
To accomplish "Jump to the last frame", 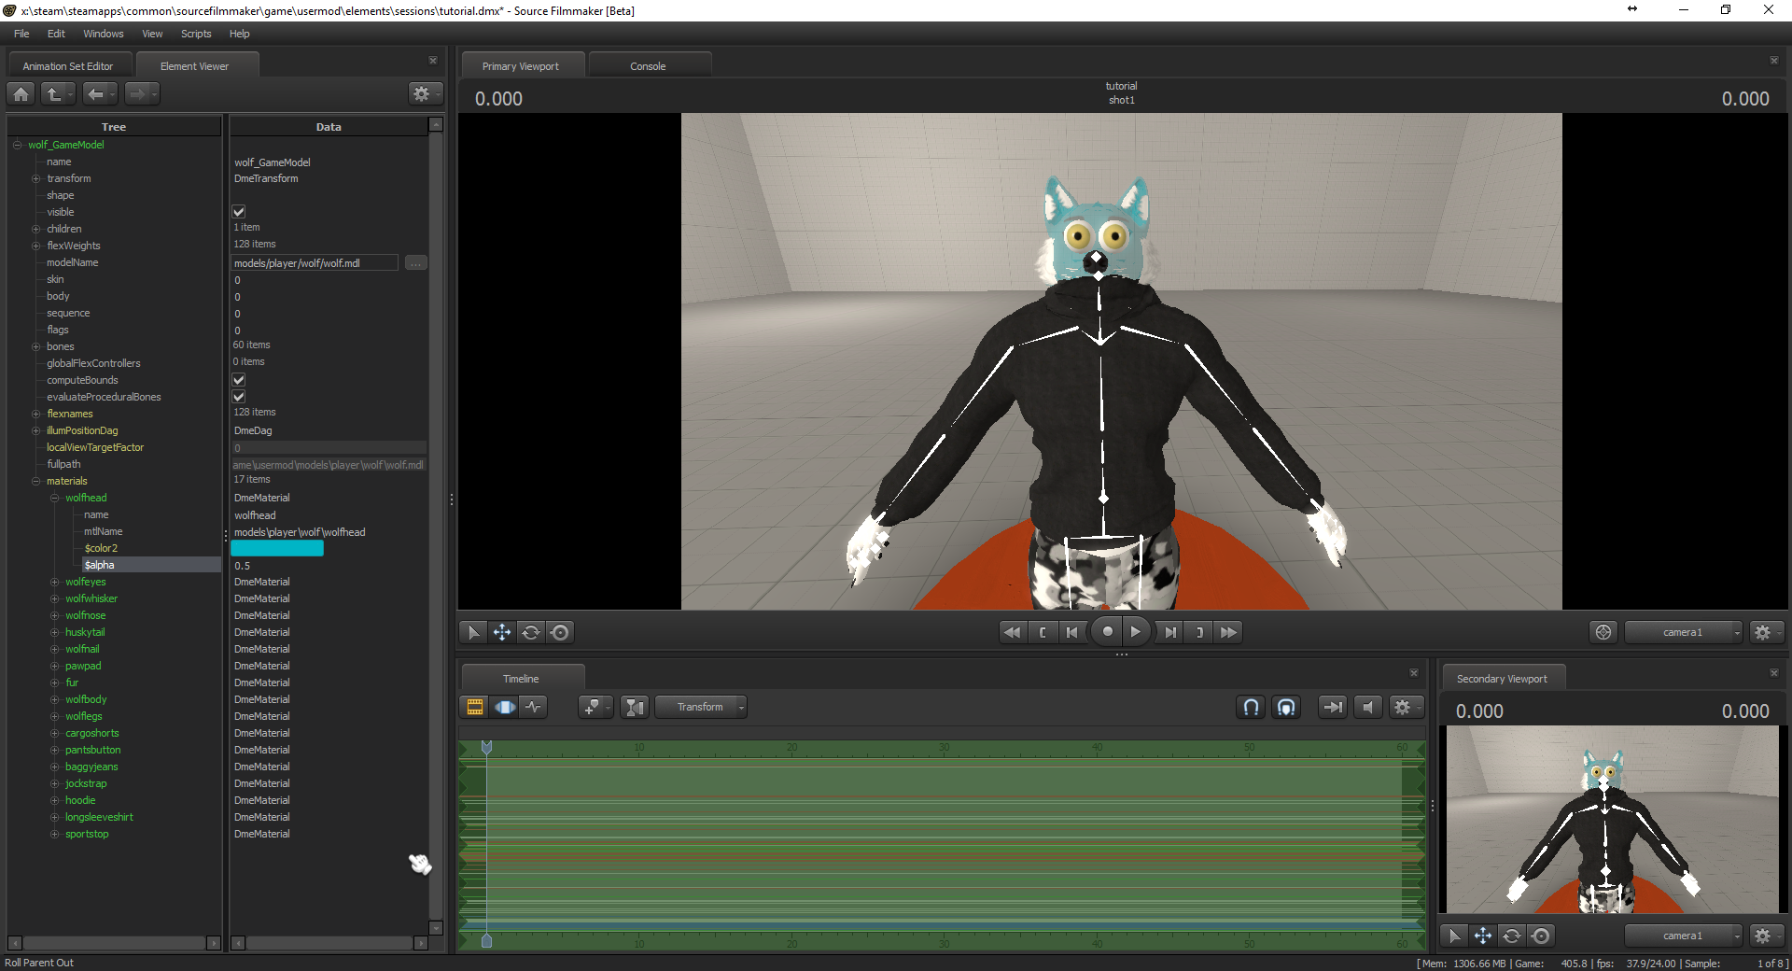I will (x=1169, y=632).
